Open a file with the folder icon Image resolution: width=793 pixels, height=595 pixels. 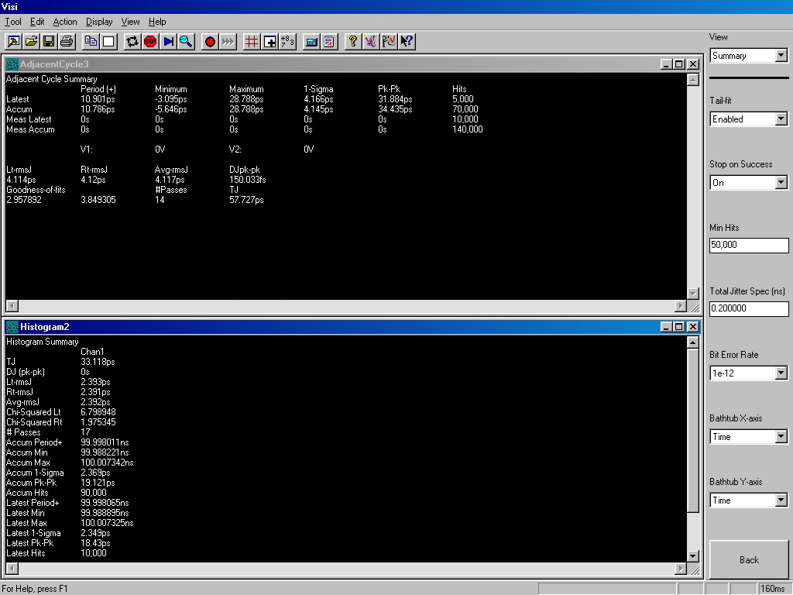[x=31, y=42]
